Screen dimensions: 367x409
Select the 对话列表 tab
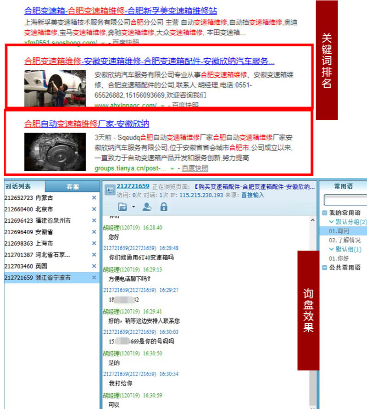click(x=18, y=187)
